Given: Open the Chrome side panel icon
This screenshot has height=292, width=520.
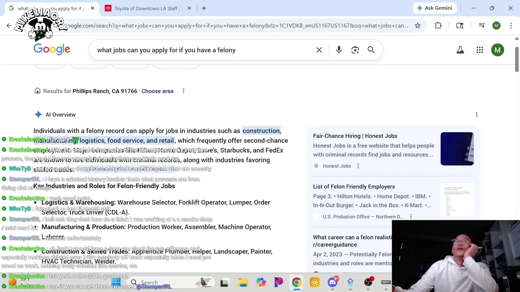Looking at the screenshot, I should pyautogui.click(x=460, y=26).
